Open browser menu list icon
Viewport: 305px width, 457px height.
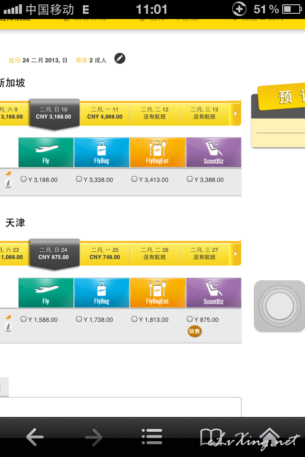click(152, 437)
